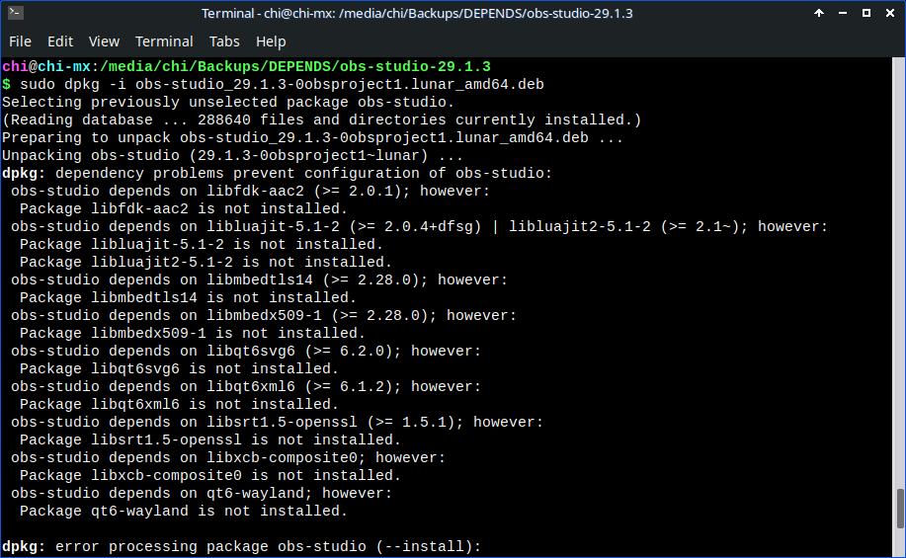The width and height of the screenshot is (906, 558).
Task: Click 'dpkg: dependency problems prevent configuration' line
Action: tap(278, 173)
